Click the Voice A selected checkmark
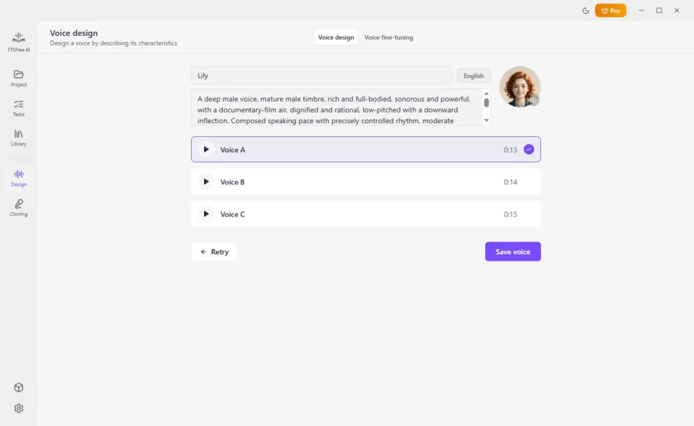 pos(529,150)
